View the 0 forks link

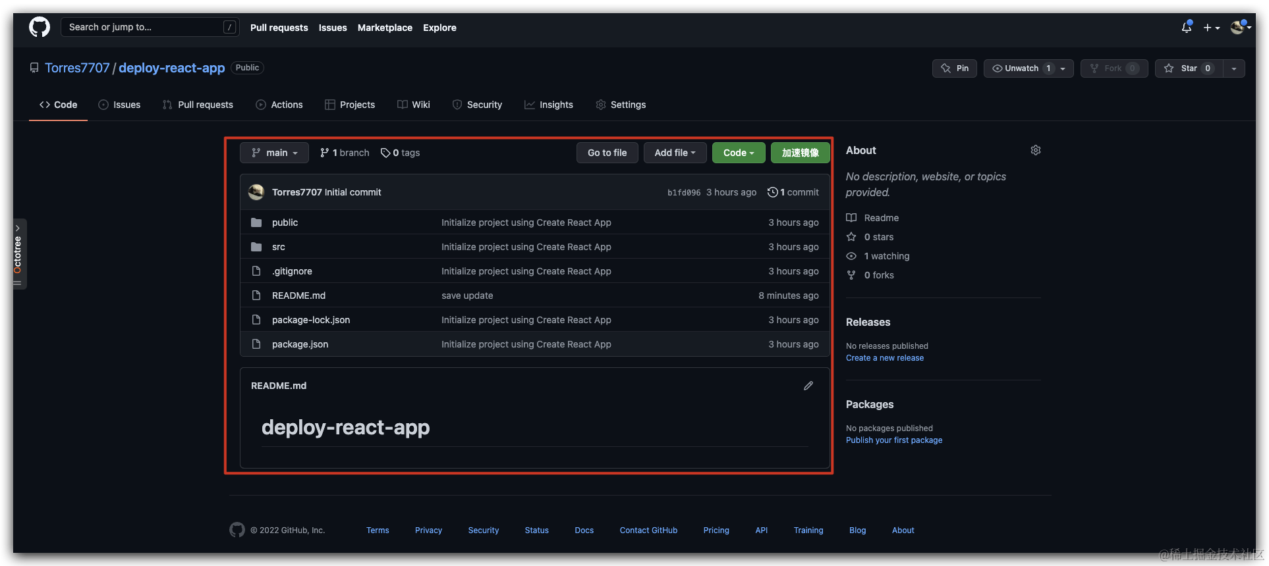[x=870, y=275]
